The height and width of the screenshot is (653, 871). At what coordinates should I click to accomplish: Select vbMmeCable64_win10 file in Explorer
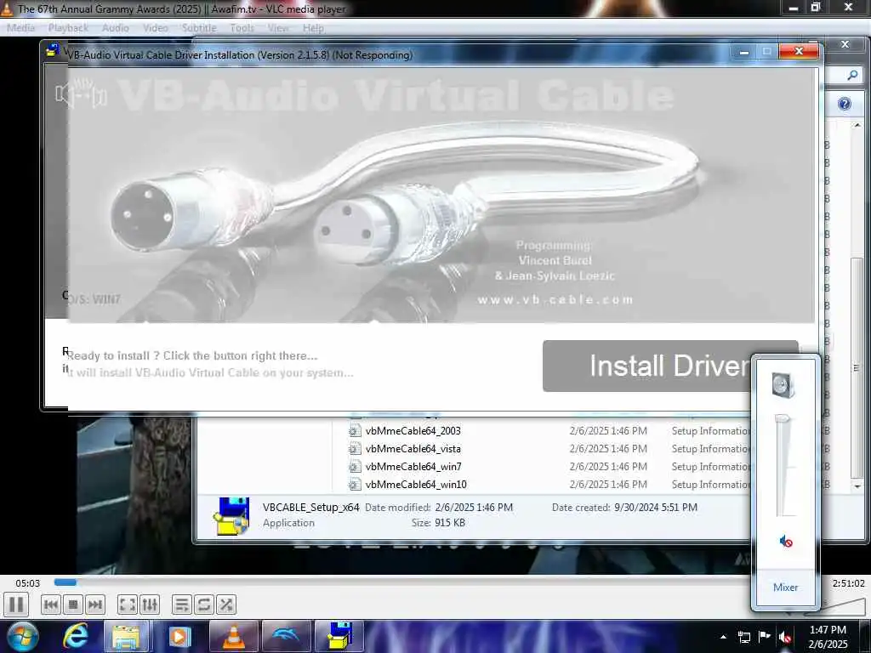tap(415, 484)
